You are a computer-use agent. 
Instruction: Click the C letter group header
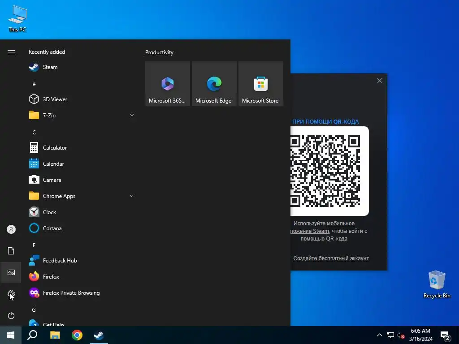[x=34, y=132]
